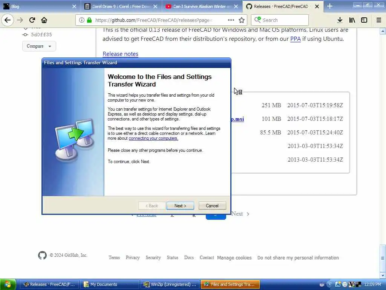Cancel the Files and Settings Transfer Wizard

coord(212,206)
